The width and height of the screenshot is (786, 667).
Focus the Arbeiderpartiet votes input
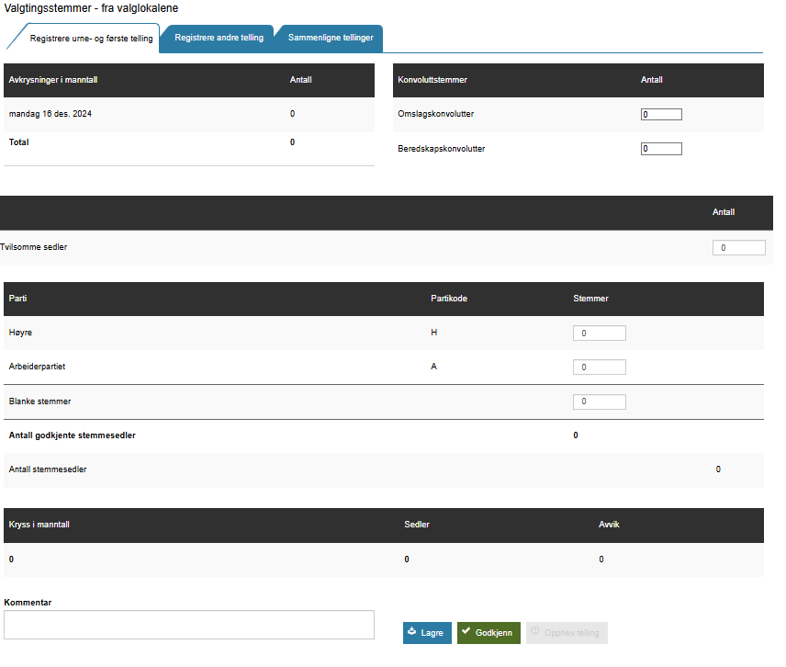tap(599, 367)
